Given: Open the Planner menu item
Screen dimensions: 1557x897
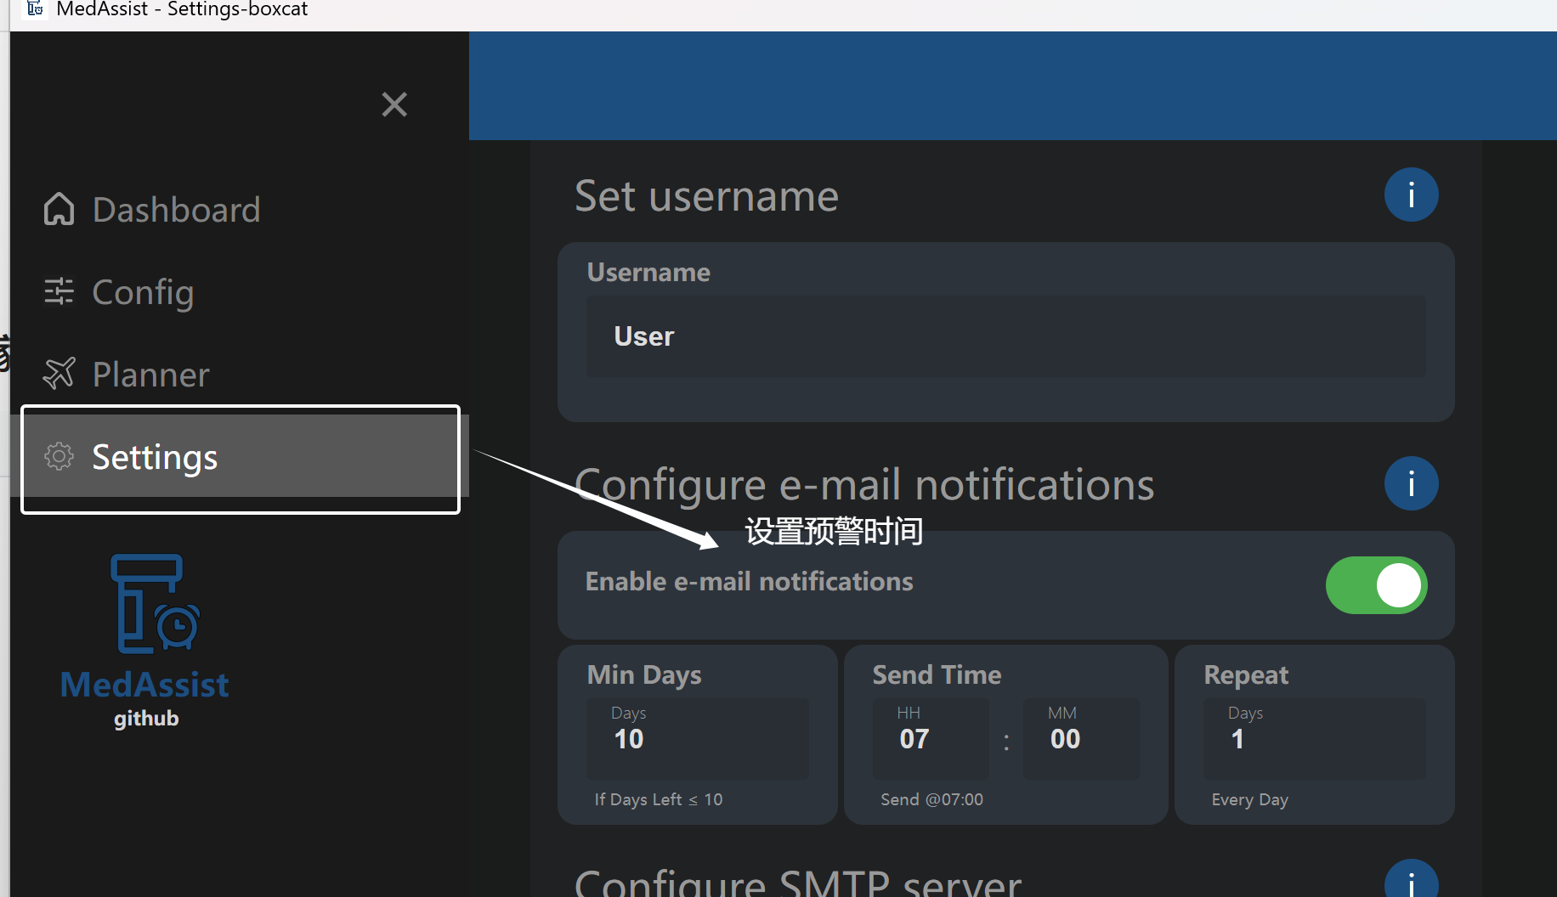Looking at the screenshot, I should (126, 374).
